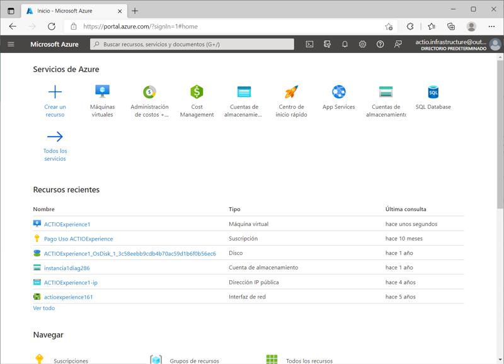The width and height of the screenshot is (504, 364).
Task: Open the browser's three-dot settings menu
Action: coord(491,26)
